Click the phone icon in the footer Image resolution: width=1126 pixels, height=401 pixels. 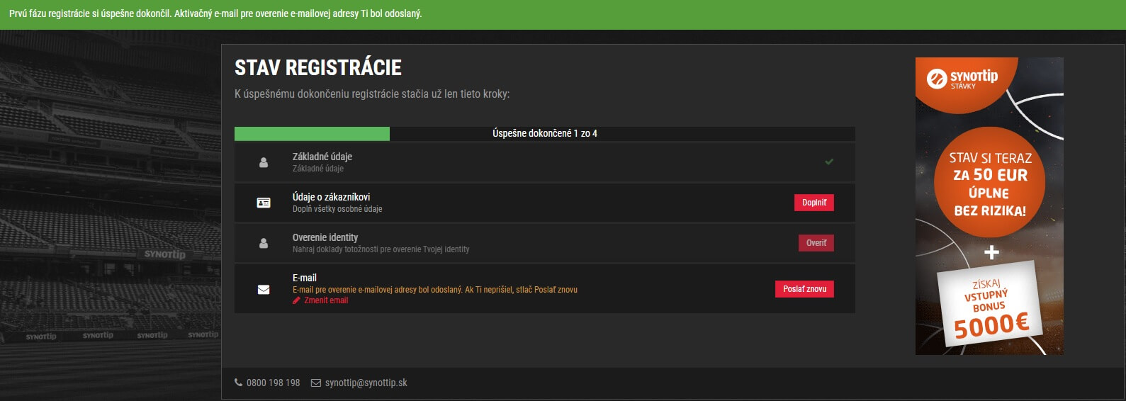(x=238, y=383)
